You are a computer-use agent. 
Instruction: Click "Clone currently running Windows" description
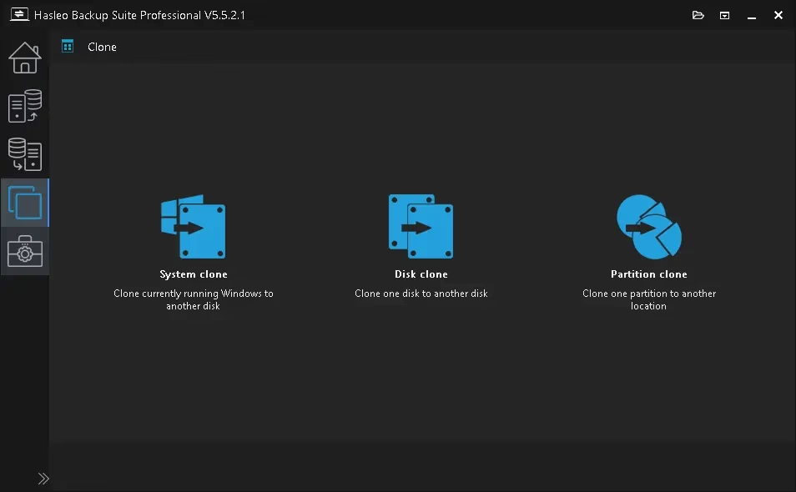point(194,294)
